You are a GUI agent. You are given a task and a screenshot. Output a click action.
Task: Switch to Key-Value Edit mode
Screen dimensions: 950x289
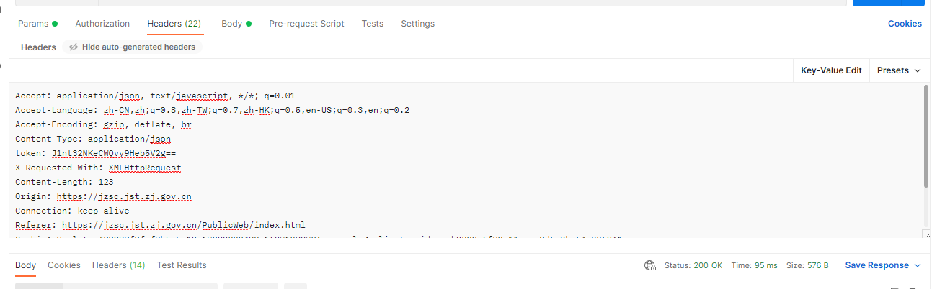point(831,70)
